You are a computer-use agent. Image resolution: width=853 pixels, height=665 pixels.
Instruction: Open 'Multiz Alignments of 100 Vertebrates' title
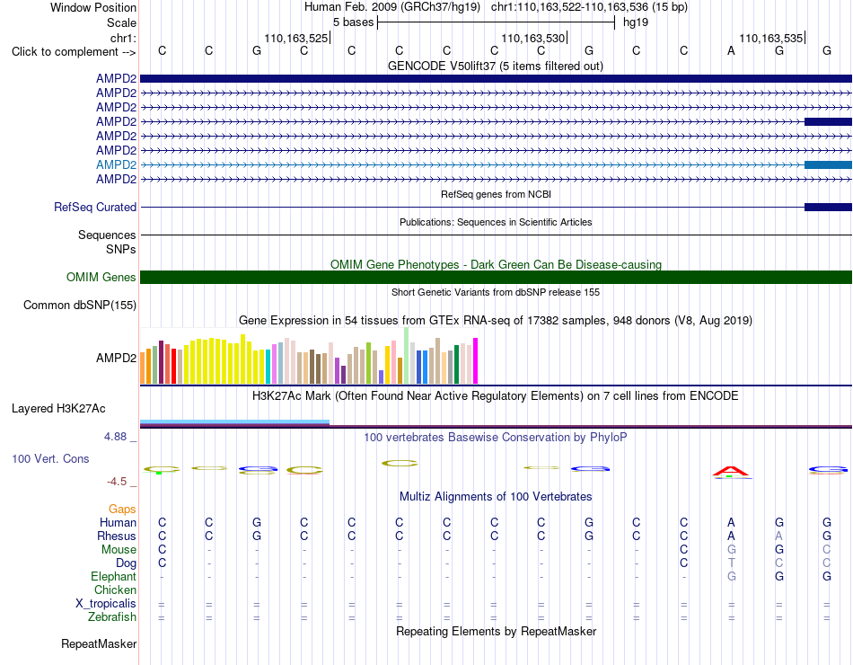(x=496, y=497)
